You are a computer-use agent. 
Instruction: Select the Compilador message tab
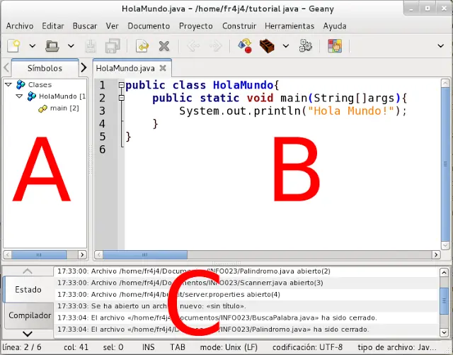(x=30, y=315)
